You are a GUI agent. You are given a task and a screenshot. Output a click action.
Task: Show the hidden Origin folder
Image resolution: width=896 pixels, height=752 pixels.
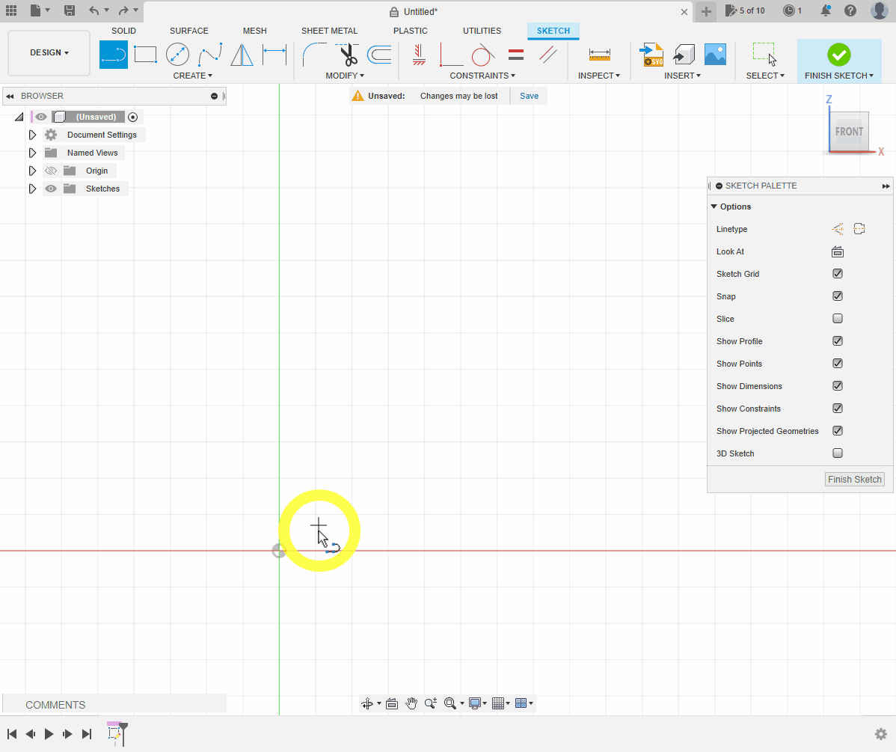pos(51,171)
